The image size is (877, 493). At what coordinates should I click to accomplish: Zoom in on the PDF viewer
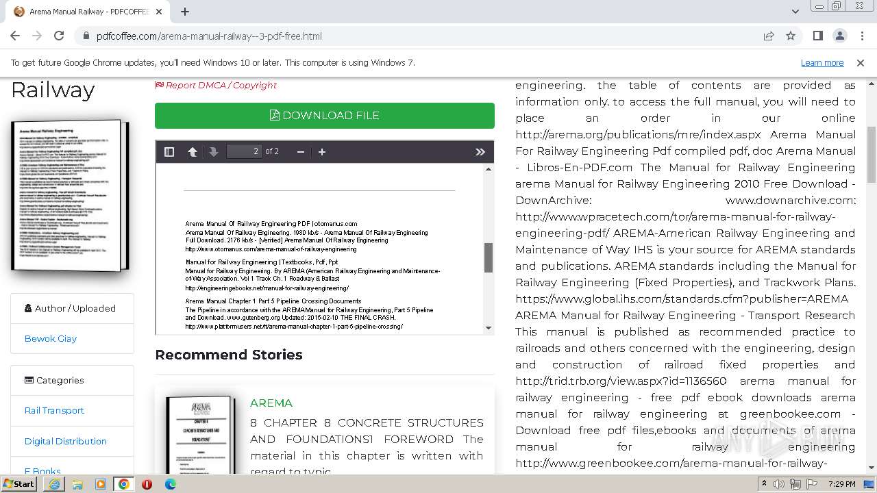pos(322,152)
